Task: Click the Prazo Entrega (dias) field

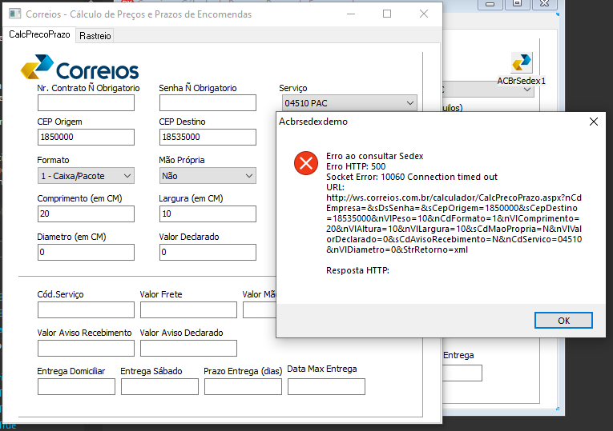Action: coord(243,386)
